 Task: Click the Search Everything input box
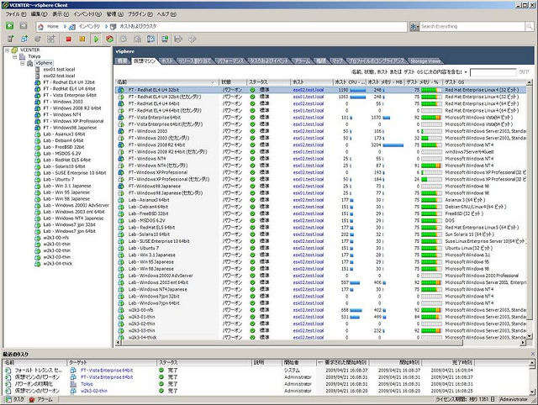coord(472,26)
